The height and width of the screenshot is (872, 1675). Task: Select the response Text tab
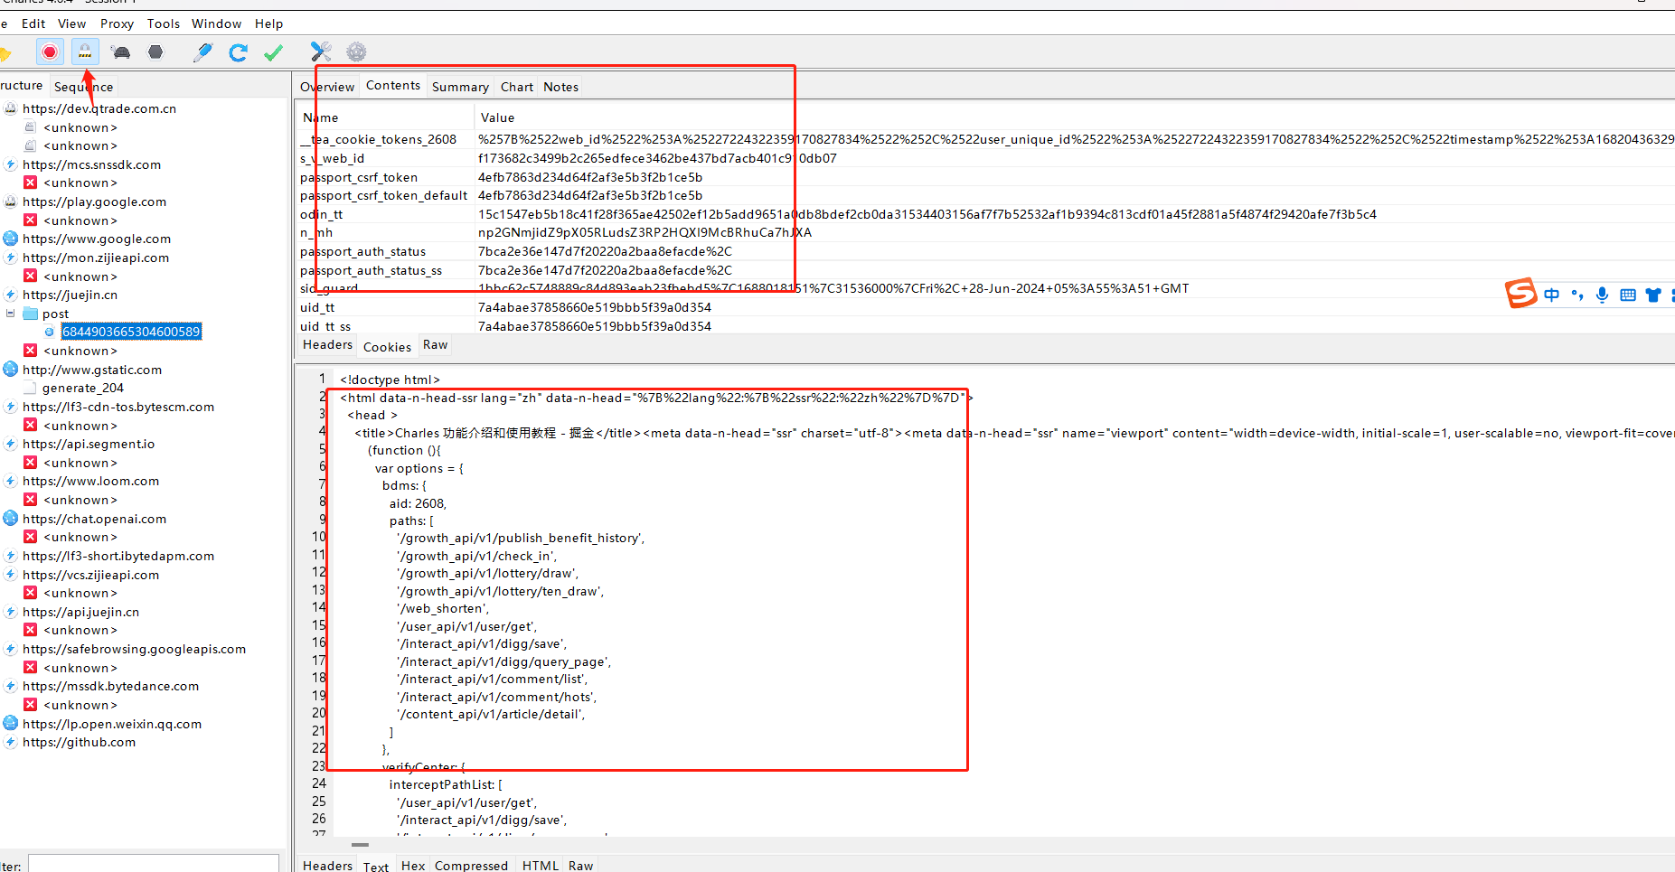pos(376,866)
